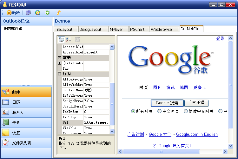The image size is (238, 159).
Task: Select the 中文网页 radio button
Action: [x=159, y=111]
